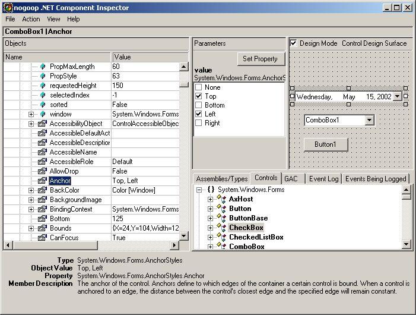The width and height of the screenshot is (416, 315).
Task: Click the field icon beside window
Action: click(x=43, y=114)
